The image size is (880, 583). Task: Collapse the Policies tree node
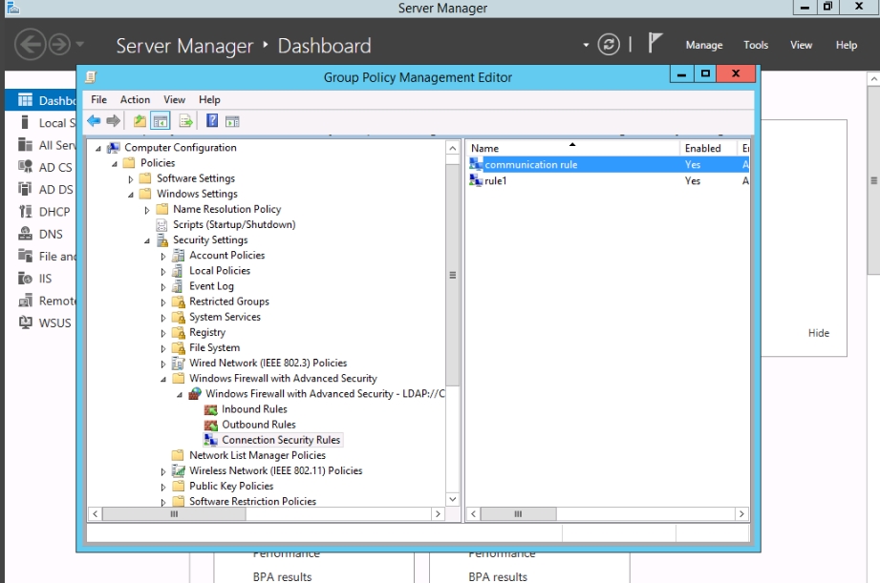coord(115,164)
